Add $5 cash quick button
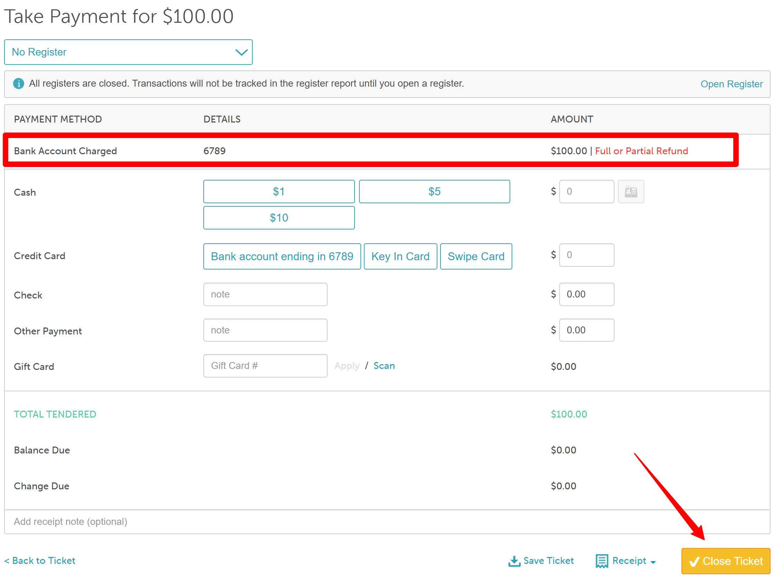 [434, 192]
